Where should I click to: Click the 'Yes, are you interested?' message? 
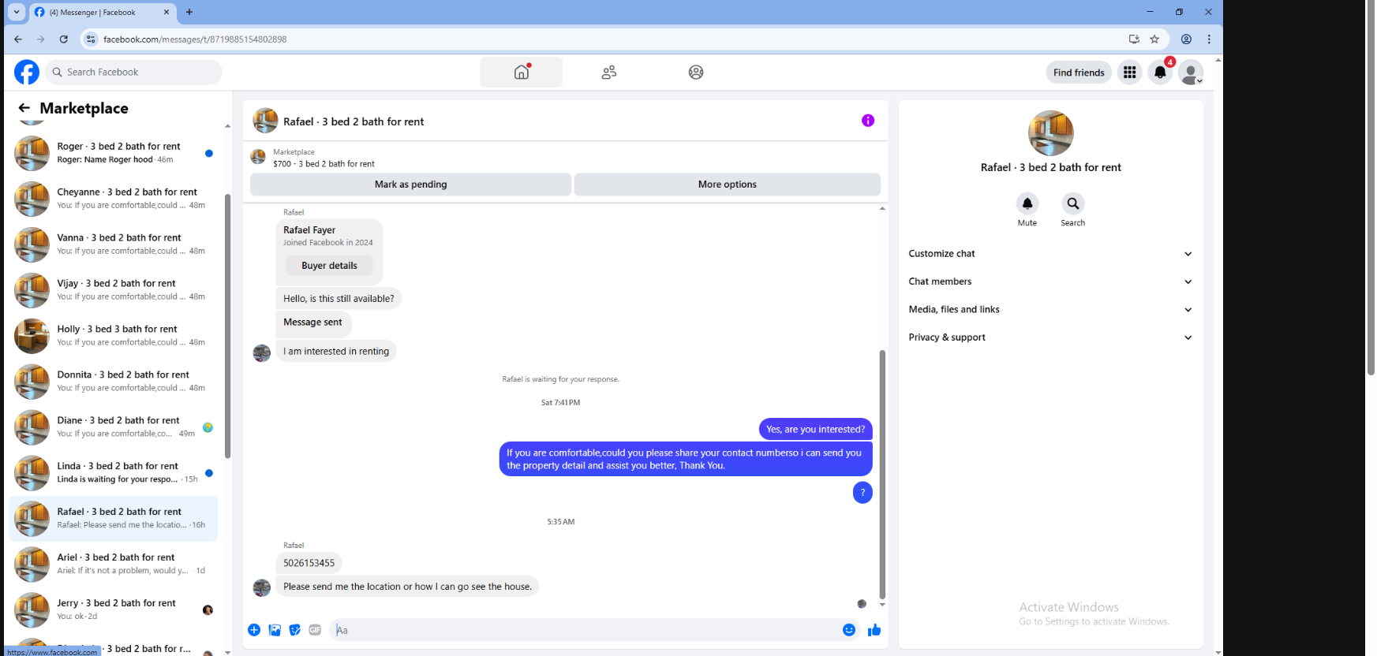[815, 429]
